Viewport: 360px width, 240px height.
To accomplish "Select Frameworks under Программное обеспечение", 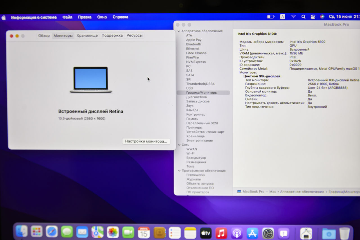I will click(195, 175).
